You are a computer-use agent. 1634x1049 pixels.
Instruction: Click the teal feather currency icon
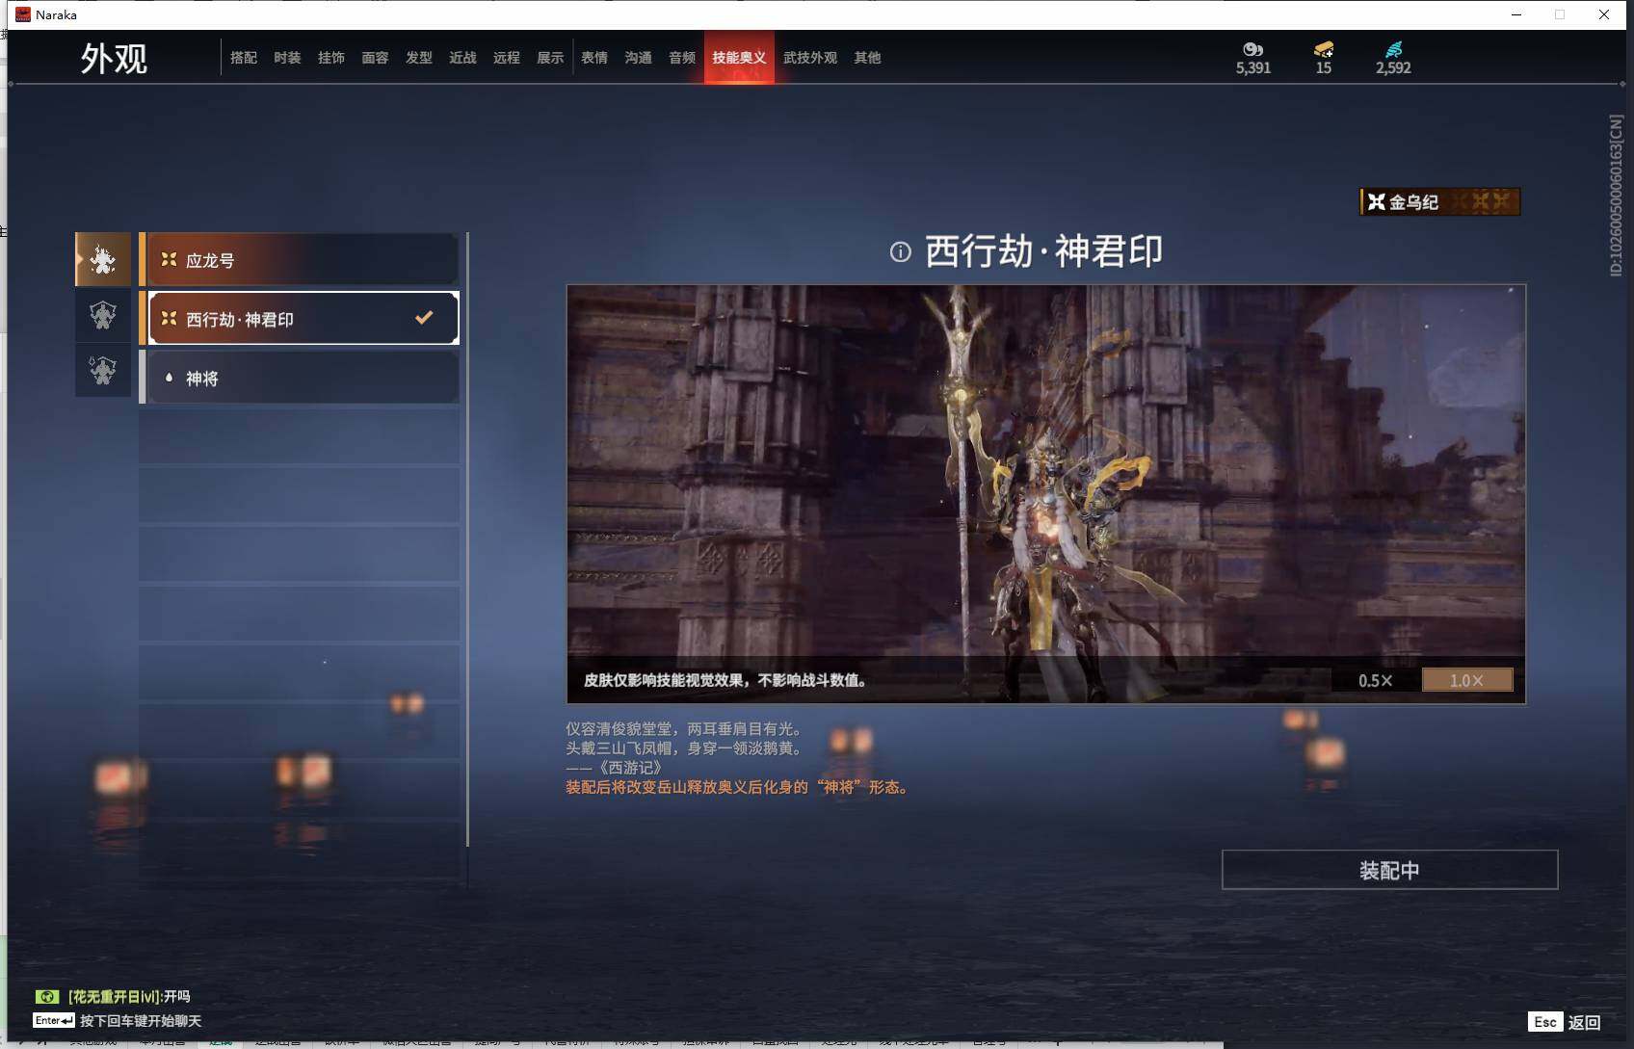(1393, 49)
